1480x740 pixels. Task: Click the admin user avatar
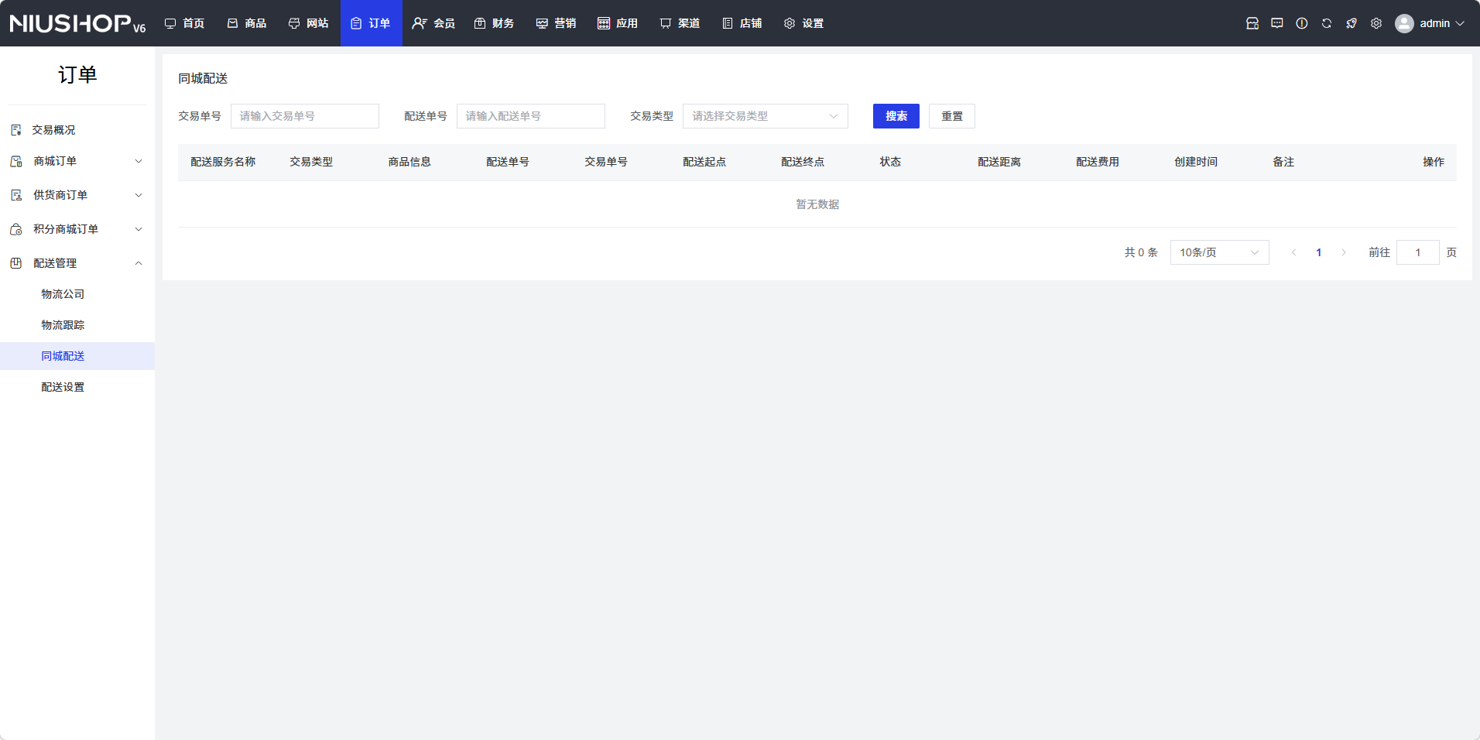pyautogui.click(x=1404, y=23)
